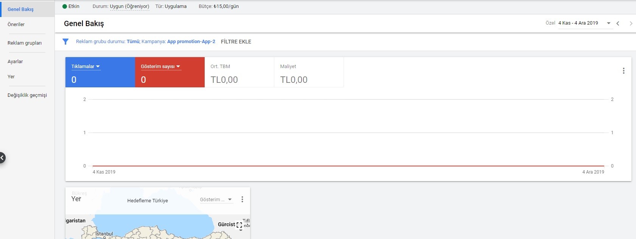Go to the previous date range arrow
The image size is (636, 239).
(x=618, y=23)
